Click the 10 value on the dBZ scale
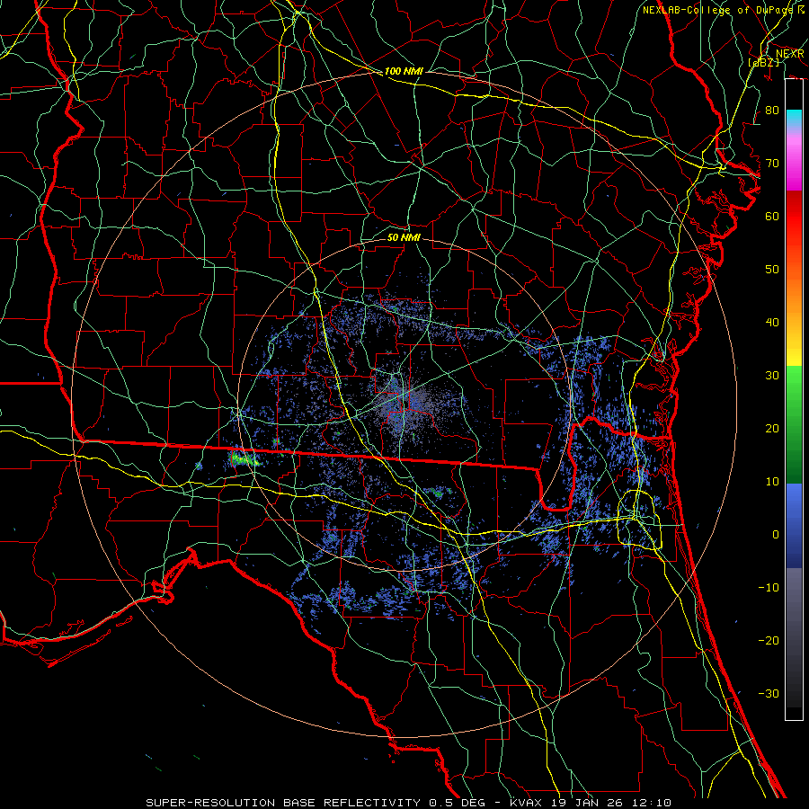The width and height of the screenshot is (809, 809). (772, 482)
